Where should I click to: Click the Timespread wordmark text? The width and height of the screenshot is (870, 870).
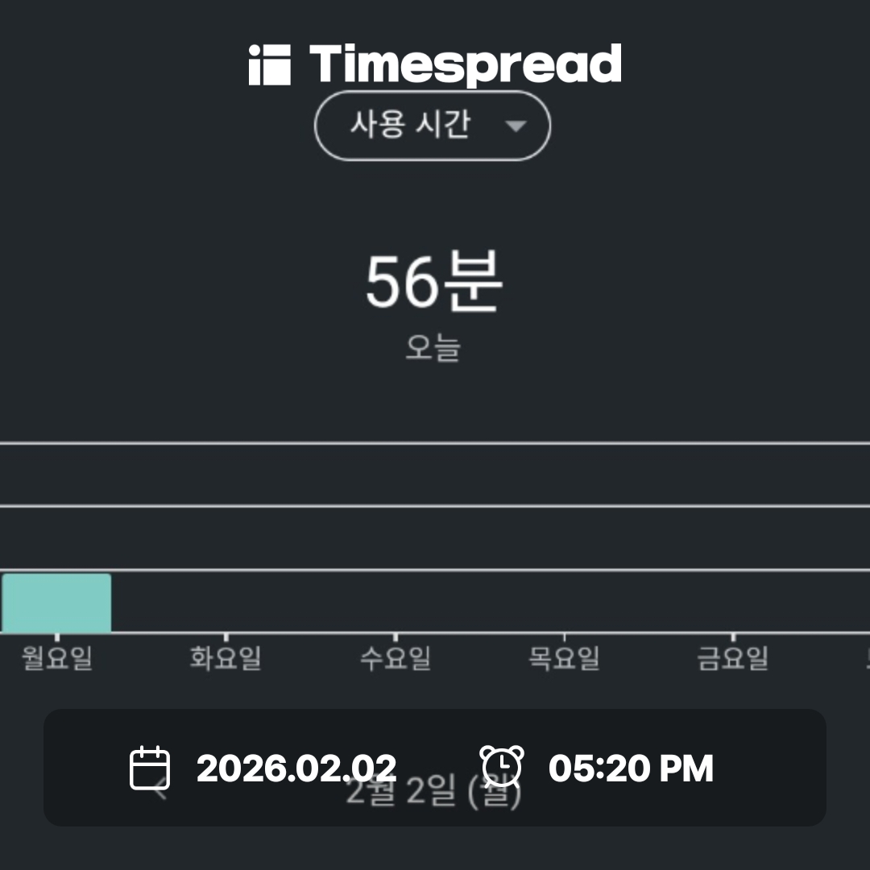coord(465,64)
